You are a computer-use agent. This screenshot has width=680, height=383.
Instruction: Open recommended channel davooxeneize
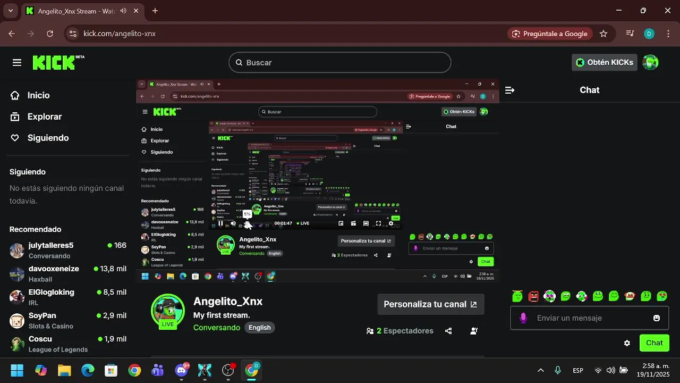68,274
